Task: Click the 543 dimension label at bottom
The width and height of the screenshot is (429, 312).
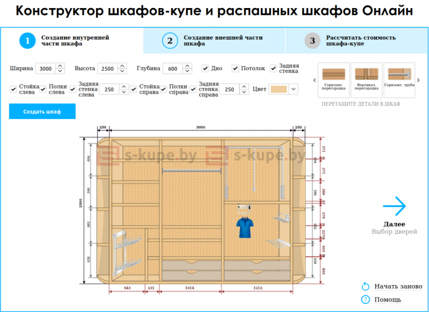Action: point(127,288)
